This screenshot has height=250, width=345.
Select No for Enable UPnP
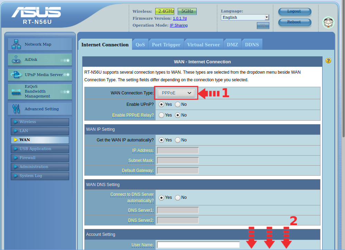pos(178,104)
